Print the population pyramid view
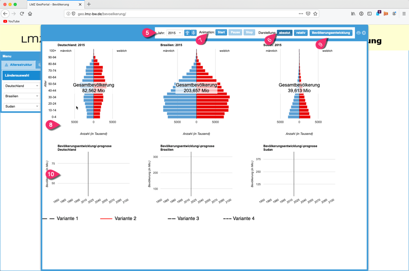The image size is (409, 271). pyautogui.click(x=358, y=33)
